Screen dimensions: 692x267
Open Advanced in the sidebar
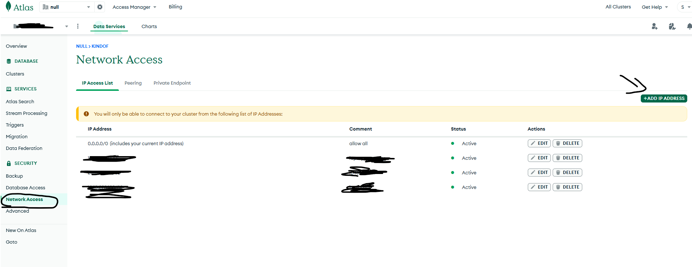point(18,211)
